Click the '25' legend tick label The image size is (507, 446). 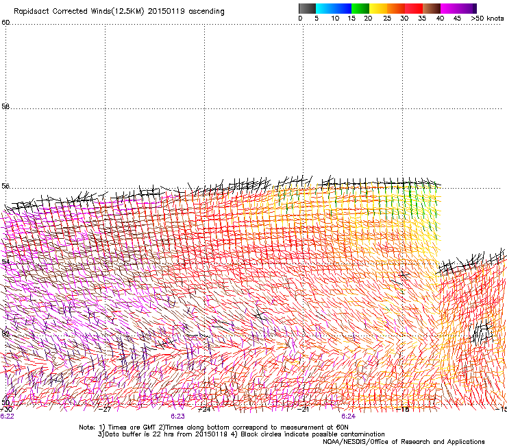[x=387, y=19]
